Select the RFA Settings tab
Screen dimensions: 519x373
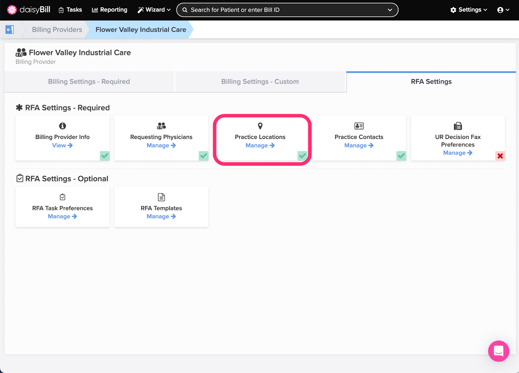point(431,82)
